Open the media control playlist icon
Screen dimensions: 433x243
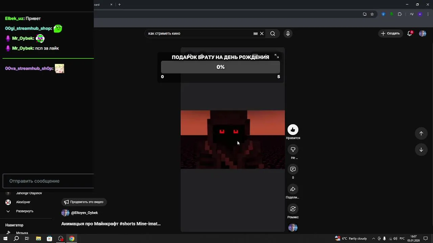point(412,14)
